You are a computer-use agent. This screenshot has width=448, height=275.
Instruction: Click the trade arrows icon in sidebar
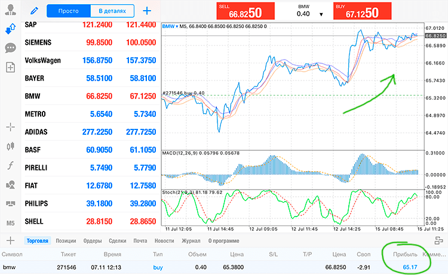click(11, 29)
